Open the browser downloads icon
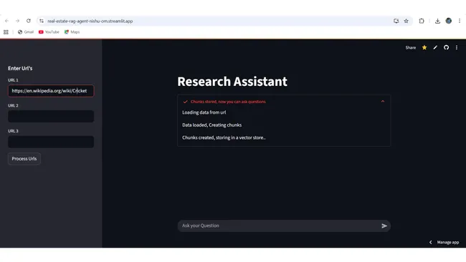Viewport: 466px width, 262px height. pos(437,21)
